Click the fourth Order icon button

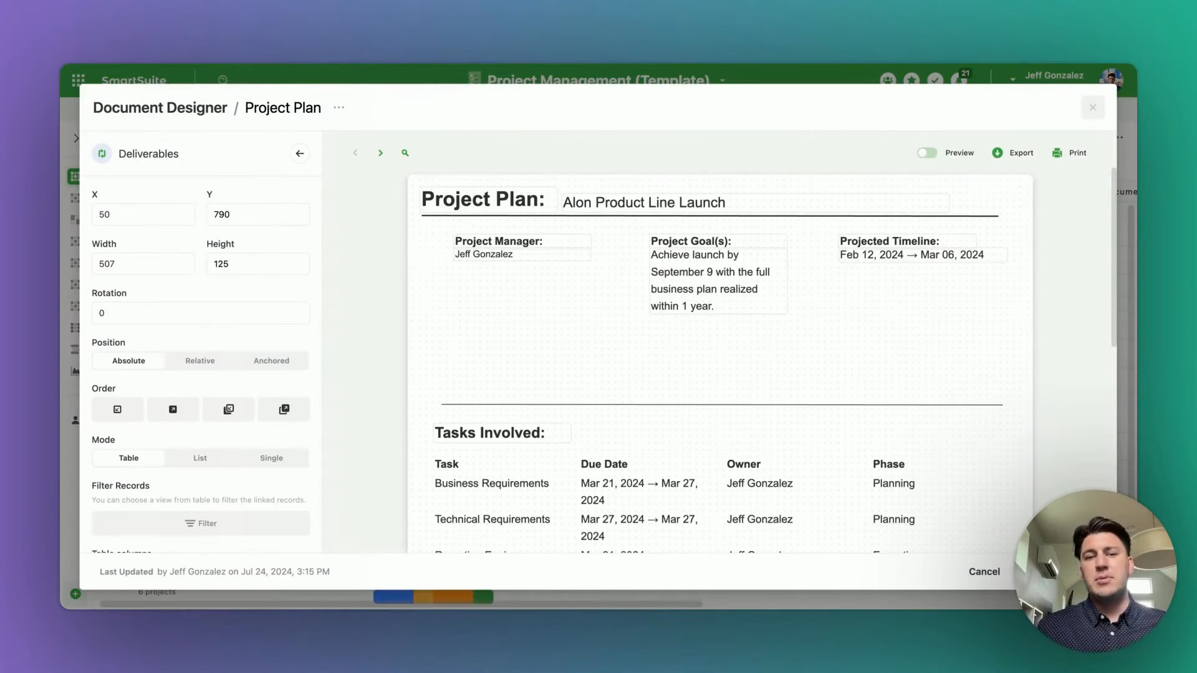284,409
